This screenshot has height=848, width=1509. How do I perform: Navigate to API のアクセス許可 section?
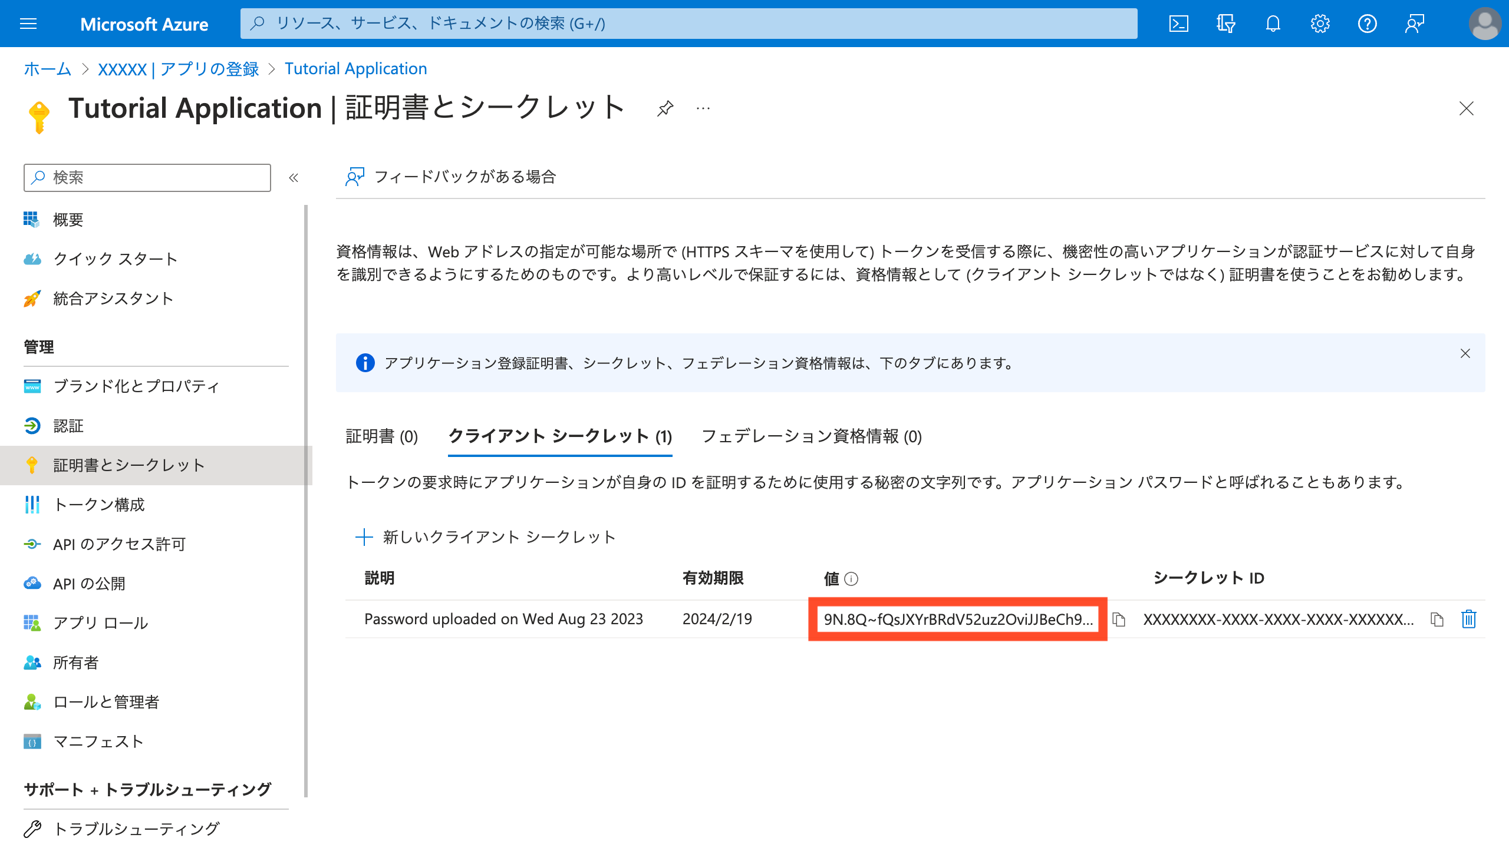pyautogui.click(x=118, y=544)
